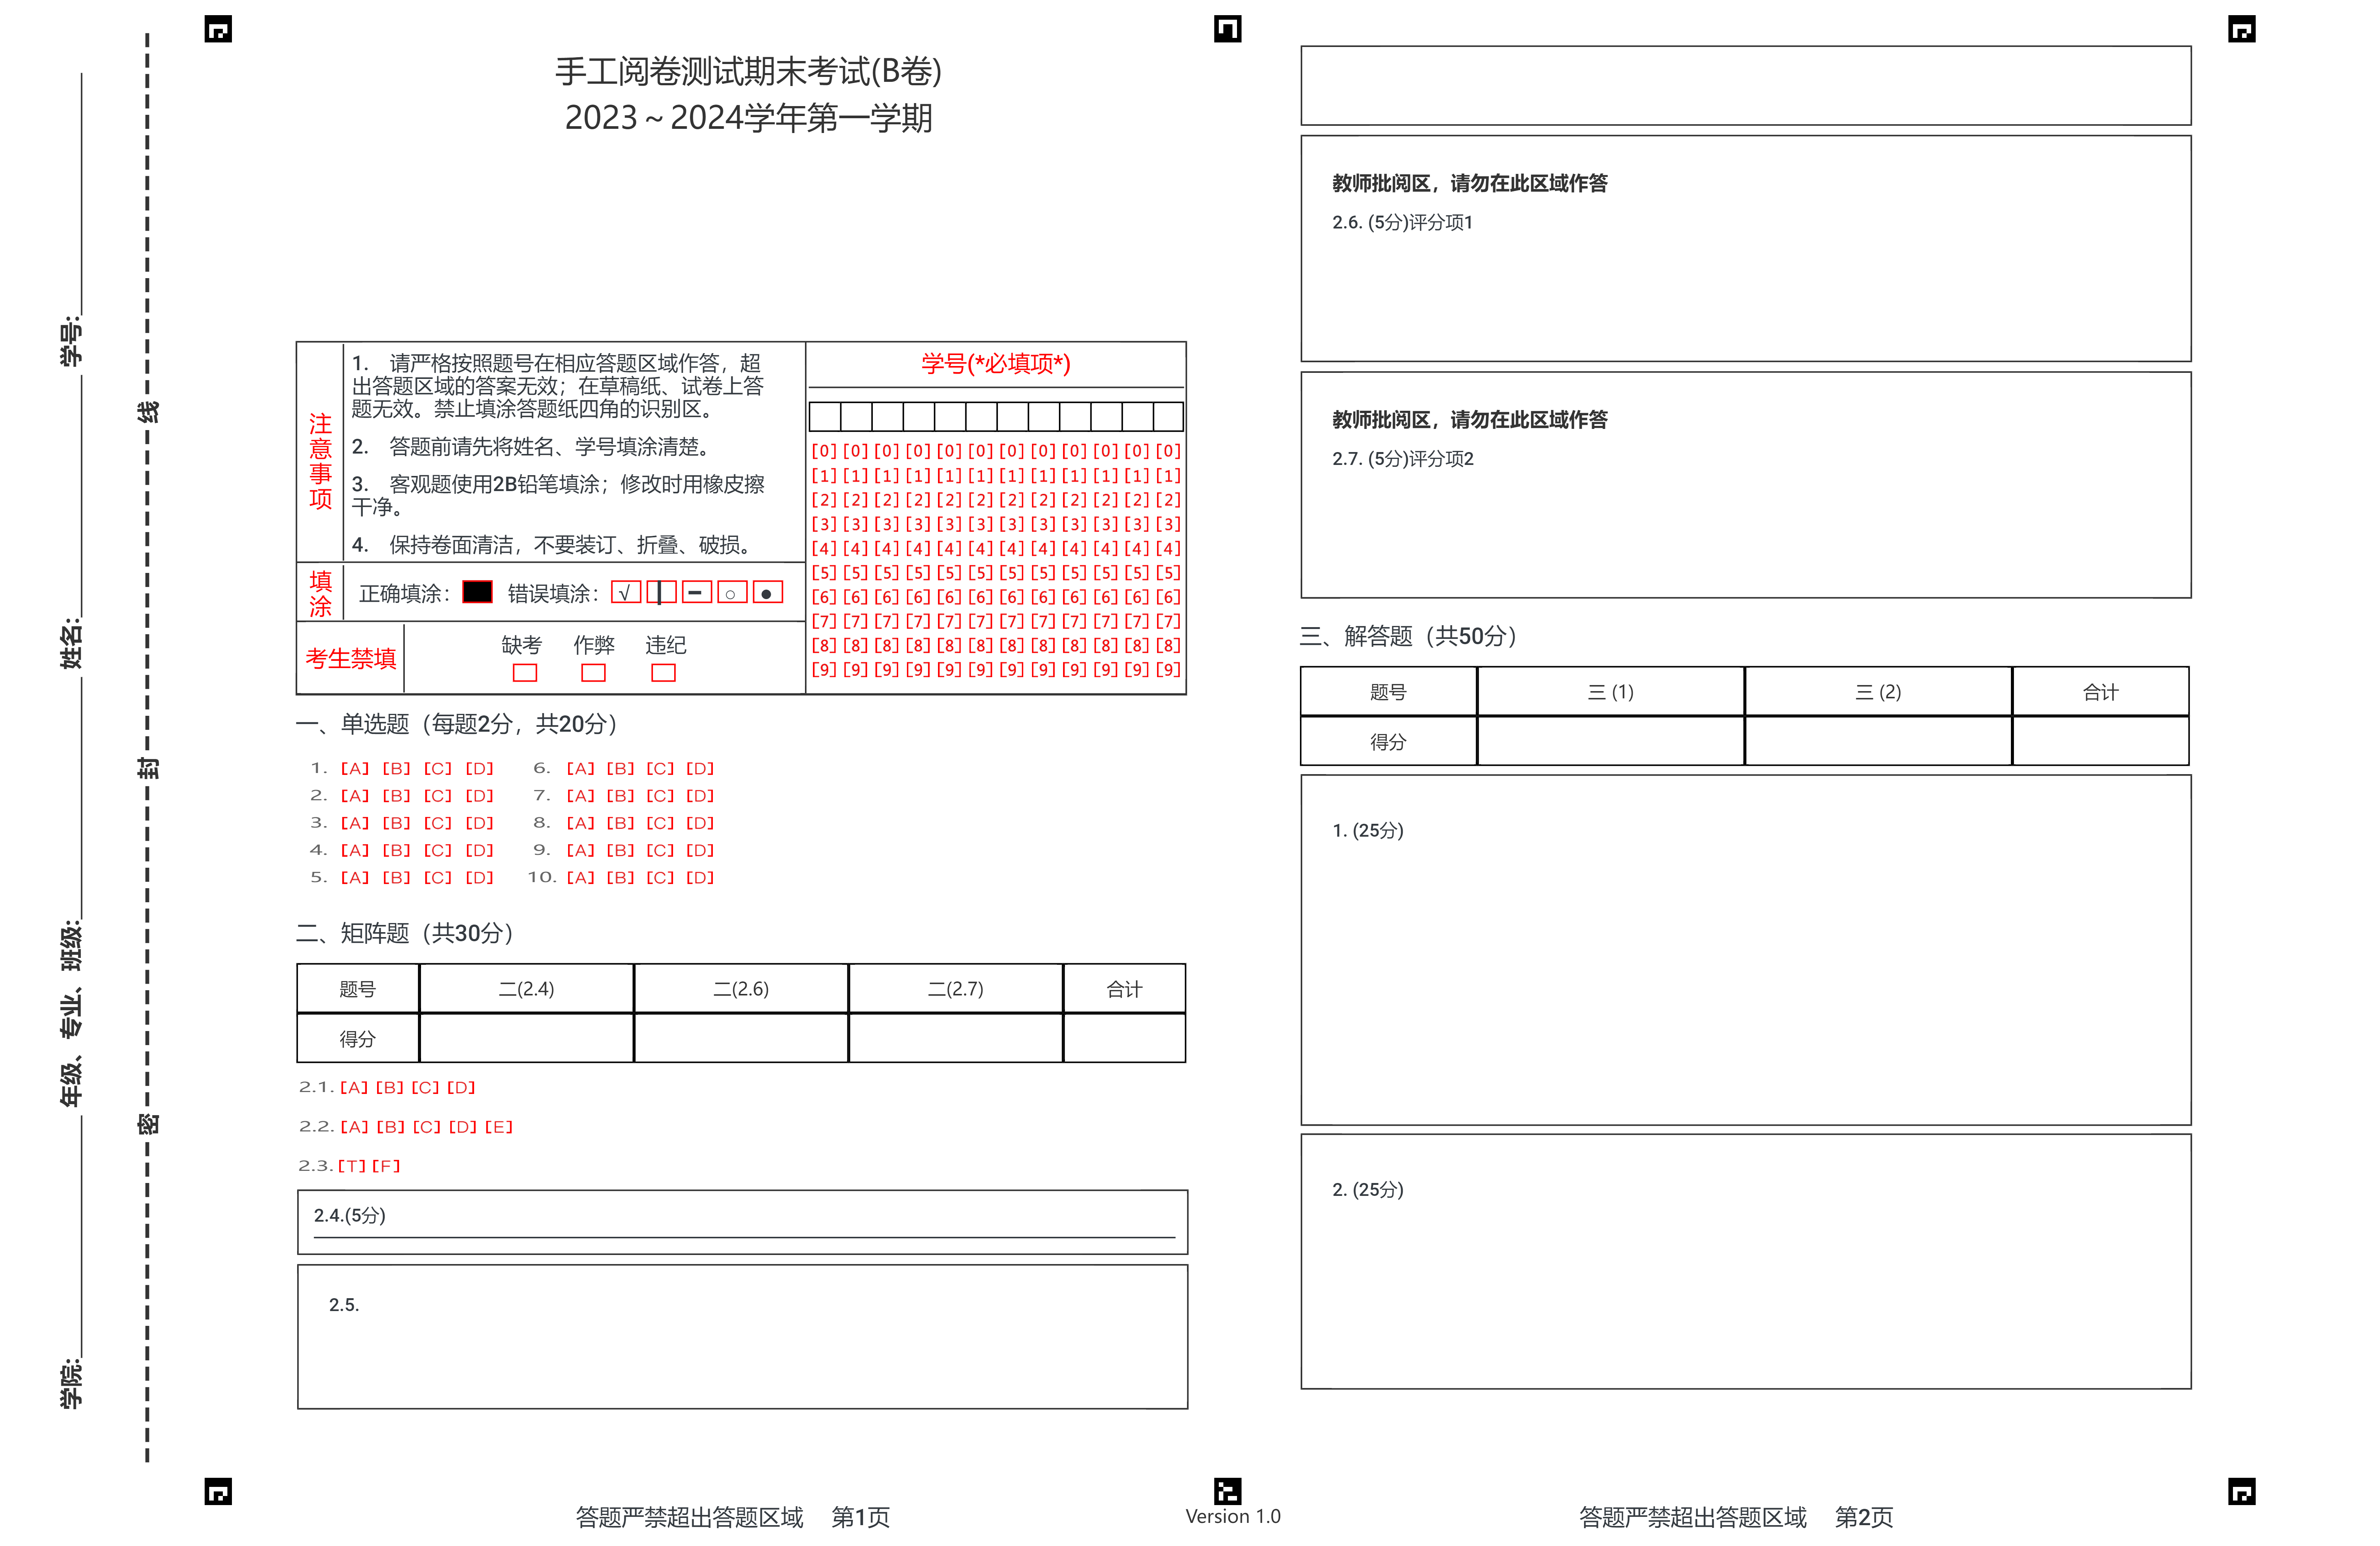Image resolution: width=2380 pixels, height=1546 pixels.
Task: Click the last 学号 digit box
Action: (1168, 416)
